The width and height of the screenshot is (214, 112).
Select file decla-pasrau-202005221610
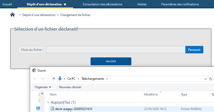coord(73,109)
